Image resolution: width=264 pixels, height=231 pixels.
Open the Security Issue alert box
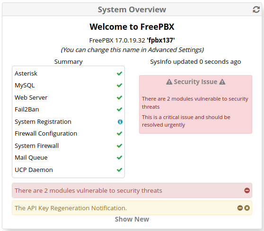195,104
